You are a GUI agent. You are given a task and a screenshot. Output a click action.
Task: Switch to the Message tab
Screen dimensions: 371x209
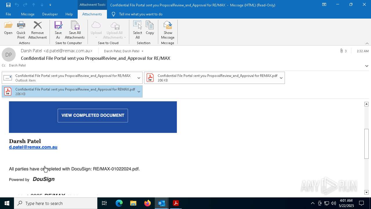coord(28,14)
